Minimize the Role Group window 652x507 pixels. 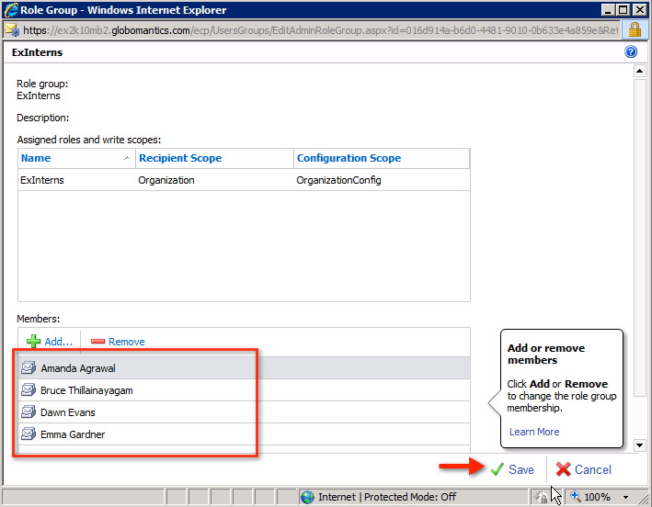click(x=609, y=9)
